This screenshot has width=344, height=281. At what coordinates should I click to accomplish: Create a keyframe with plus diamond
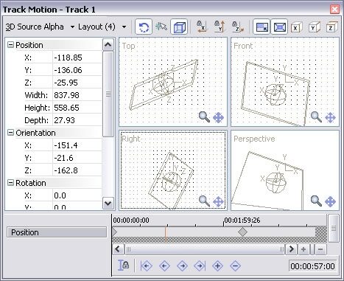click(x=217, y=266)
